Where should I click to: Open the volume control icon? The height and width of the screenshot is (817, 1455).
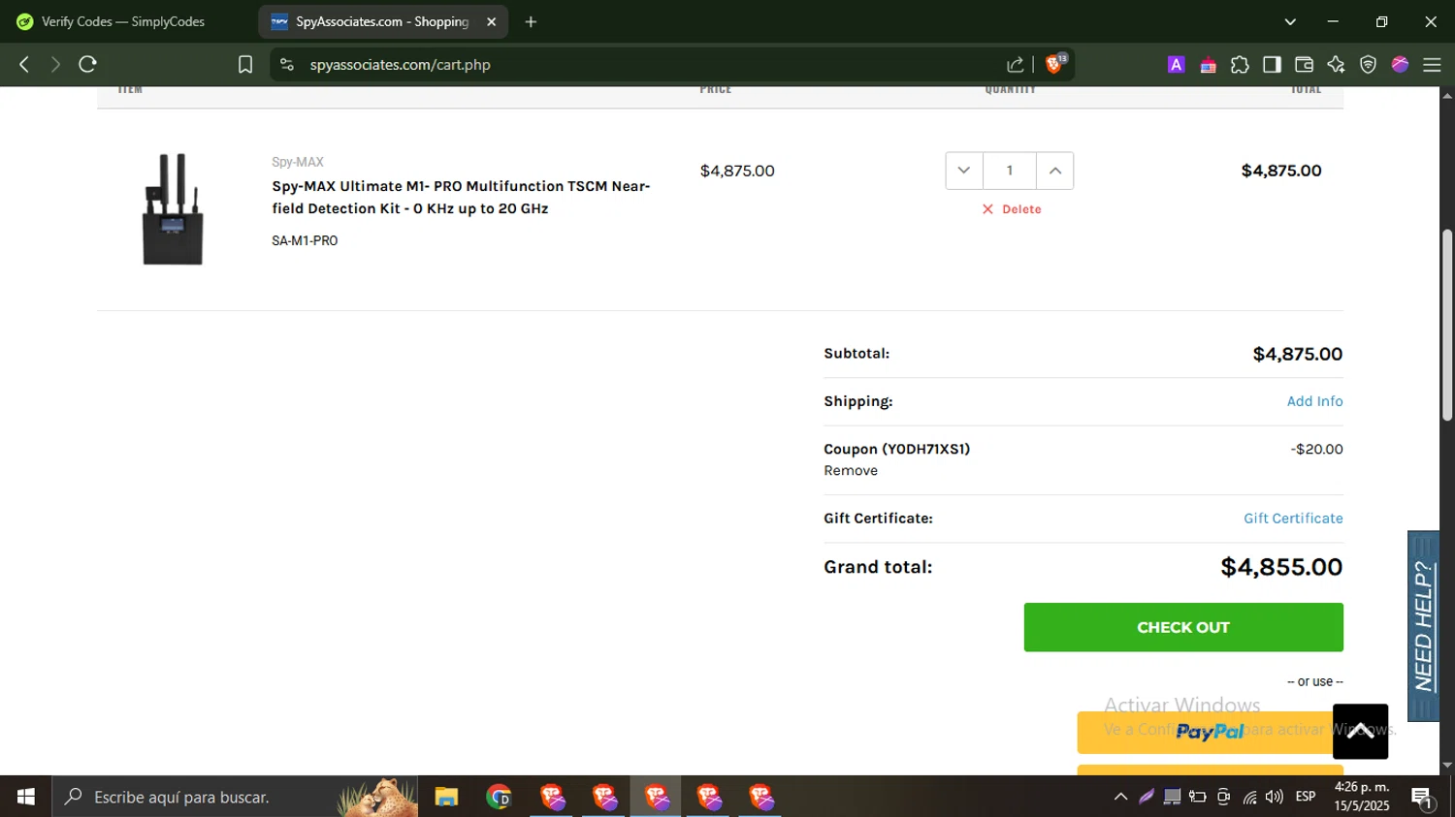pos(1275,797)
